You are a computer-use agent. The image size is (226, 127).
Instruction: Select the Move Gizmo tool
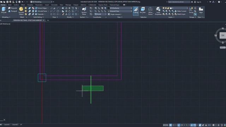(x=150, y=11)
